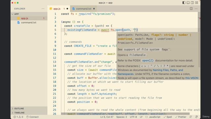The width and height of the screenshot is (211, 119).
Task: Click UTF-8 encoding selector
Action: (133, 117)
